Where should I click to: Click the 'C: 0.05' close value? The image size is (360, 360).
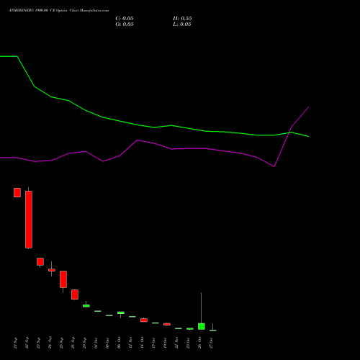125,19
